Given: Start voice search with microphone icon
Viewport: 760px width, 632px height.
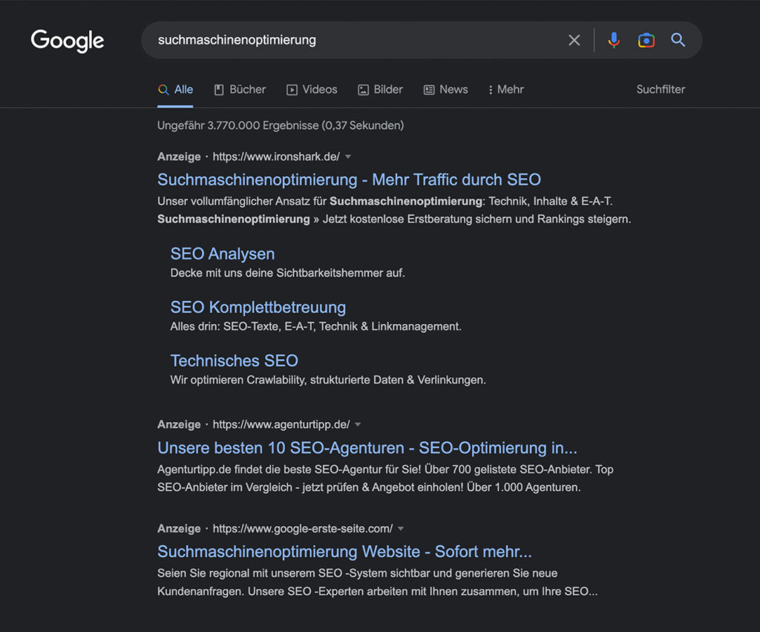Looking at the screenshot, I should (614, 40).
